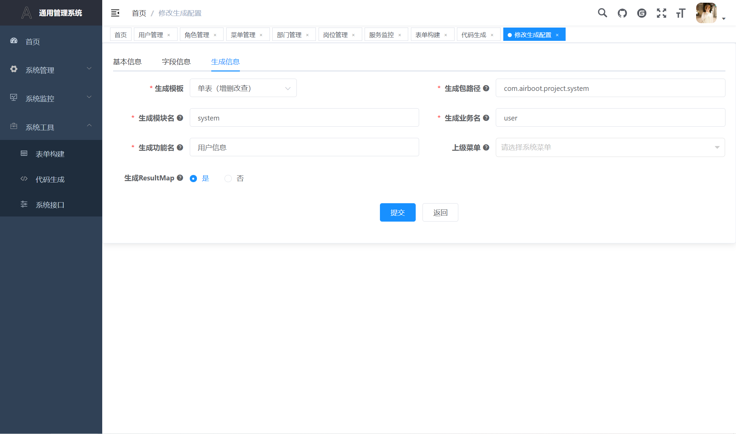
Task: Click the 生成ResultMap help icon
Action: pos(180,178)
